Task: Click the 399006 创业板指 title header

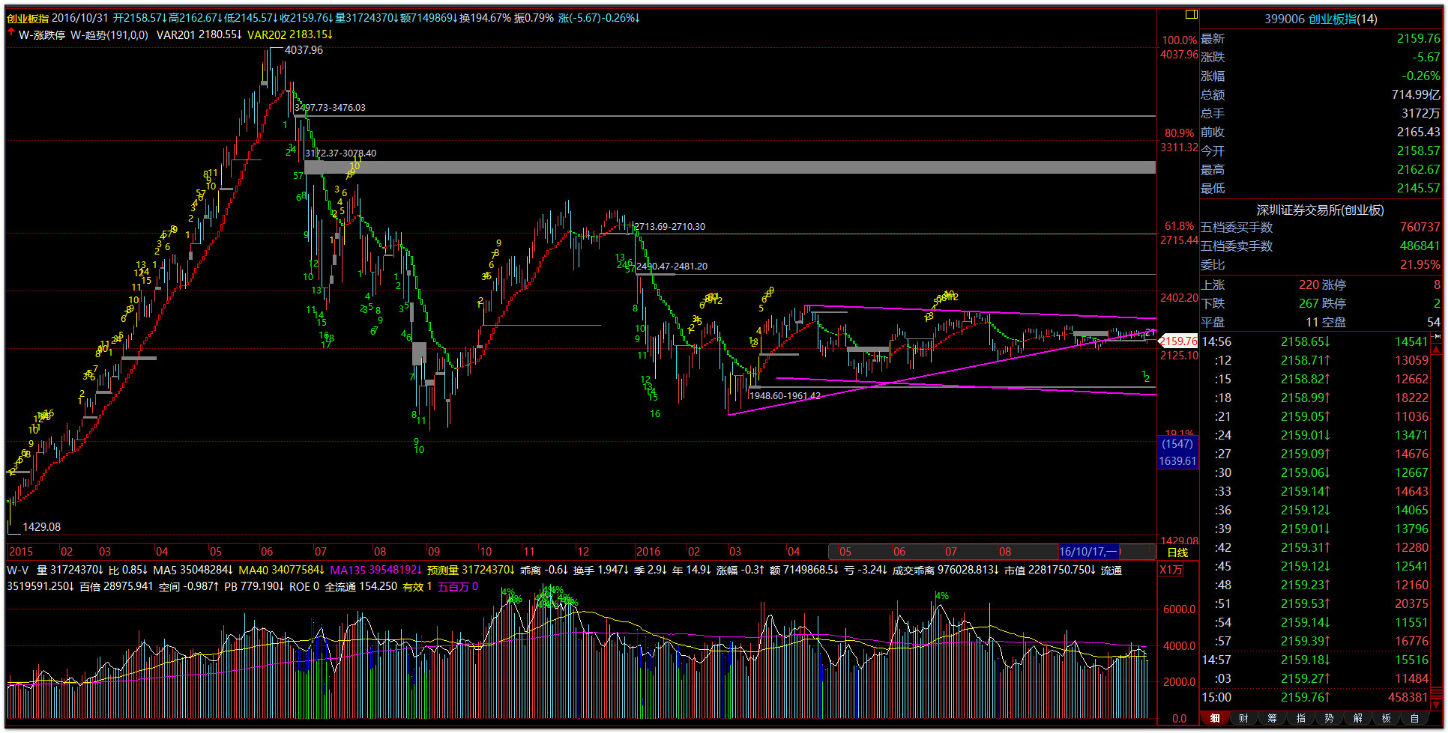Action: tap(1321, 19)
